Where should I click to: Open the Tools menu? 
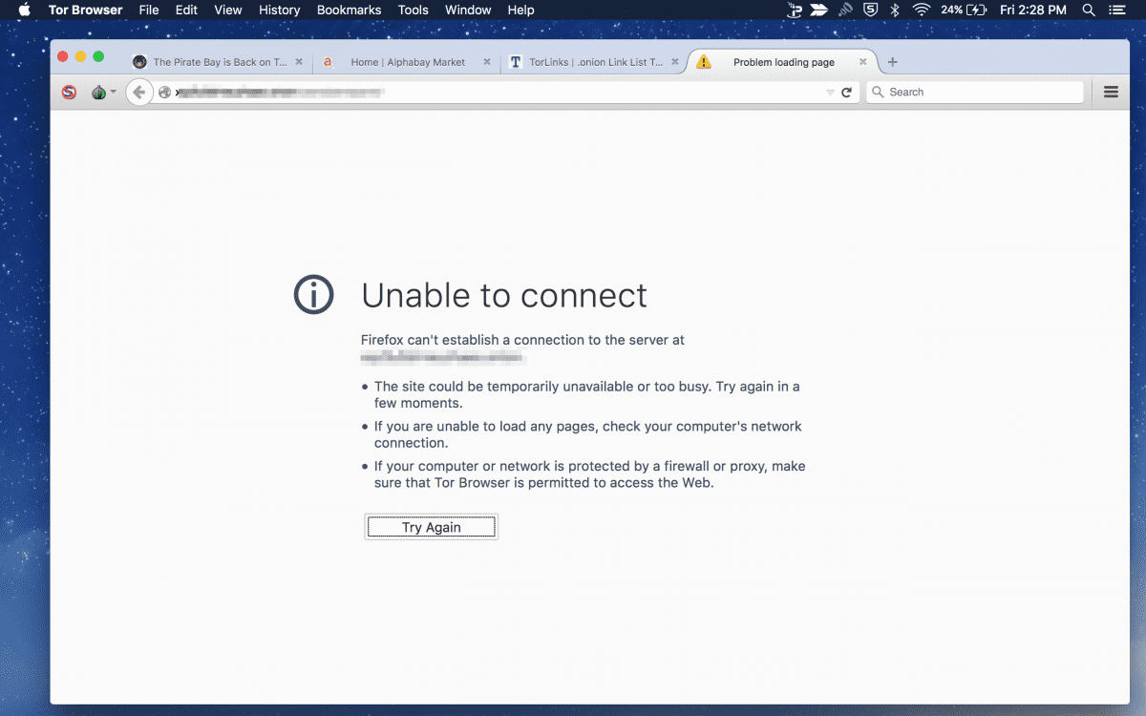(x=413, y=11)
